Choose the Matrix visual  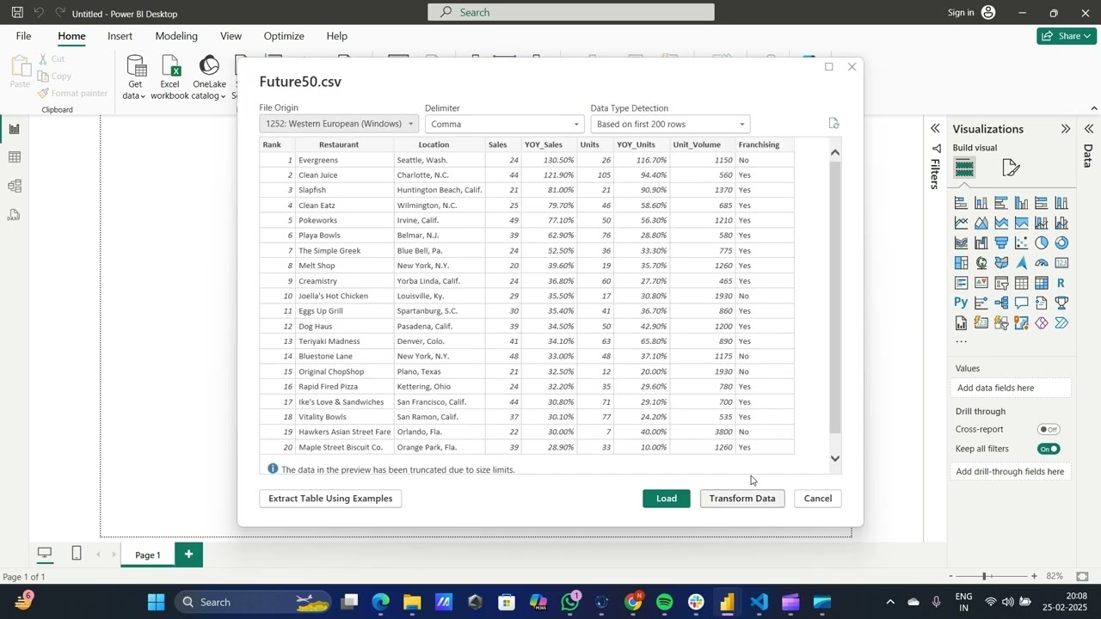point(1042,283)
